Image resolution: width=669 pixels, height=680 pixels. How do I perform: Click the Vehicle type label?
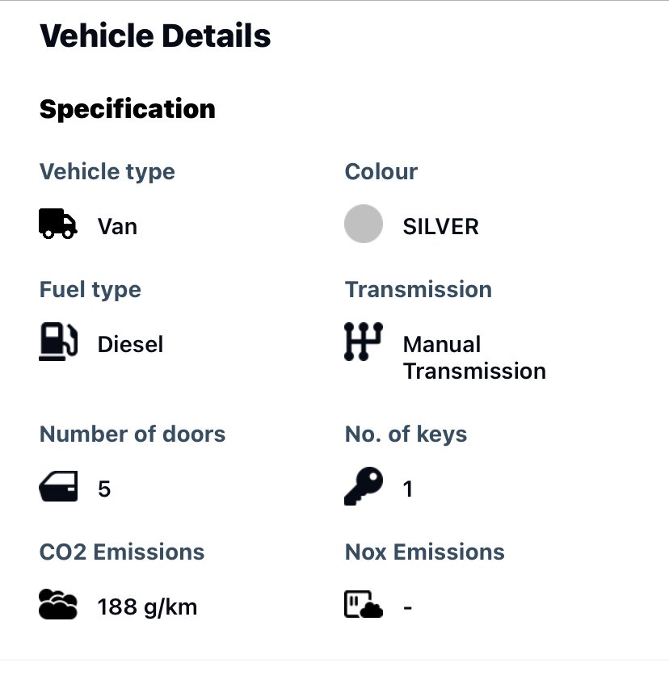coord(107,172)
